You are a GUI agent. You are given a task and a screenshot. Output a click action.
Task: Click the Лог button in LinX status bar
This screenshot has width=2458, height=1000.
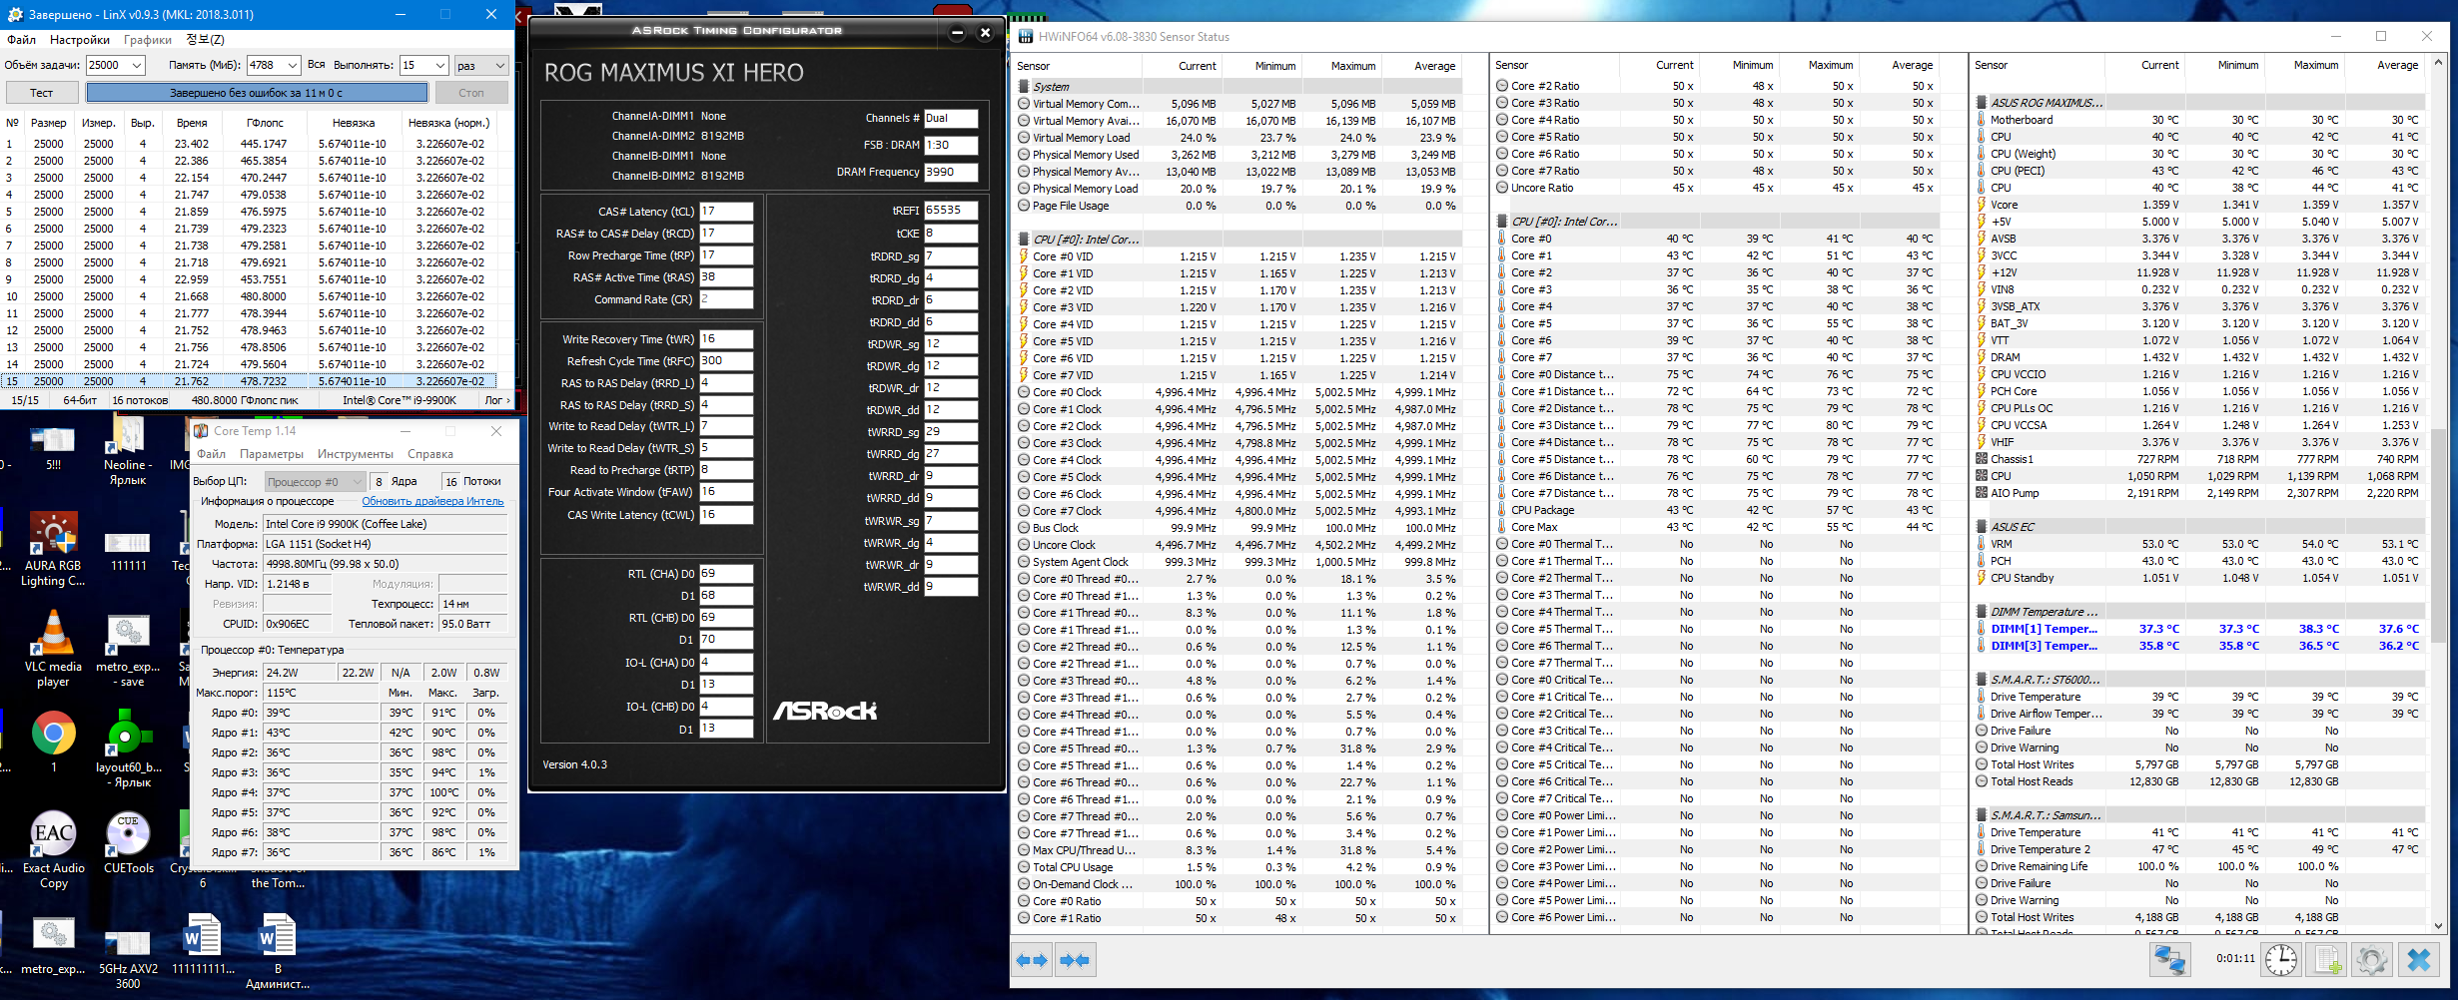(x=497, y=400)
